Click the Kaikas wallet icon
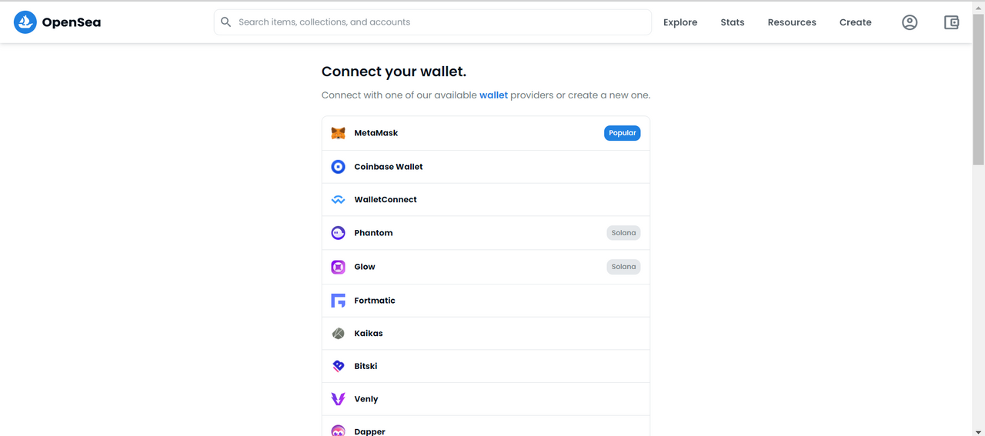The image size is (985, 436). click(338, 334)
